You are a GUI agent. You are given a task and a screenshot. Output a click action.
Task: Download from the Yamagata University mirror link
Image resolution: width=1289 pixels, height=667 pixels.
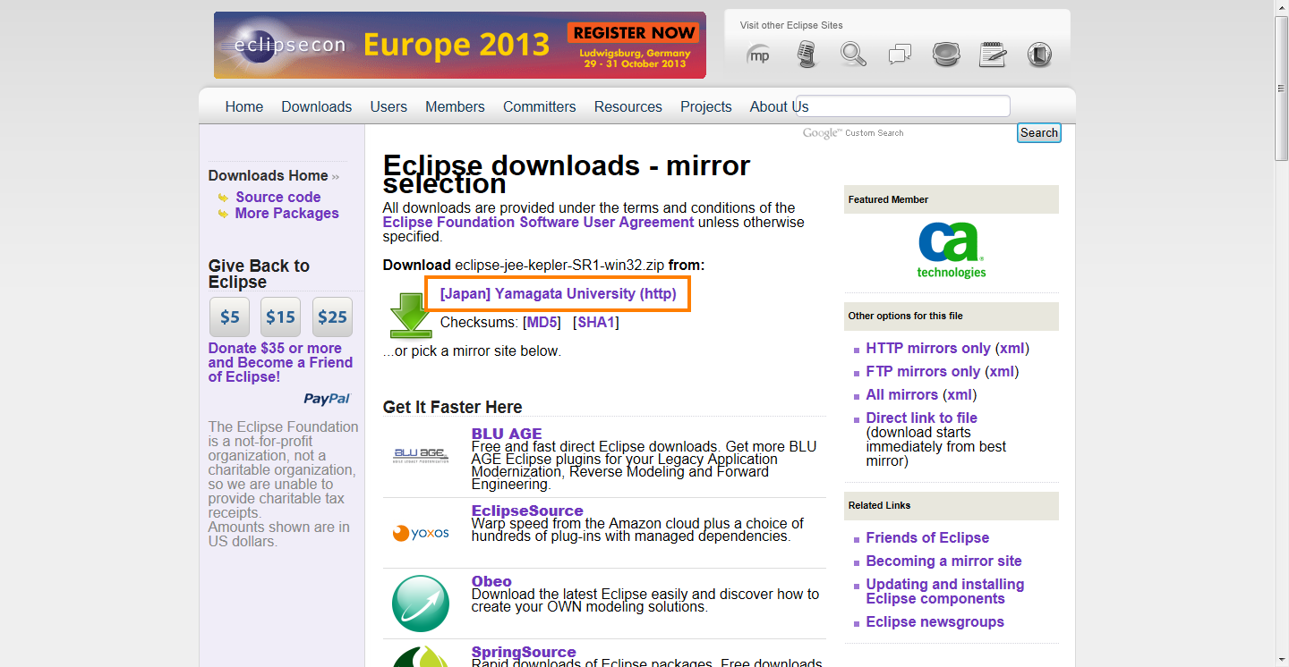click(x=559, y=293)
